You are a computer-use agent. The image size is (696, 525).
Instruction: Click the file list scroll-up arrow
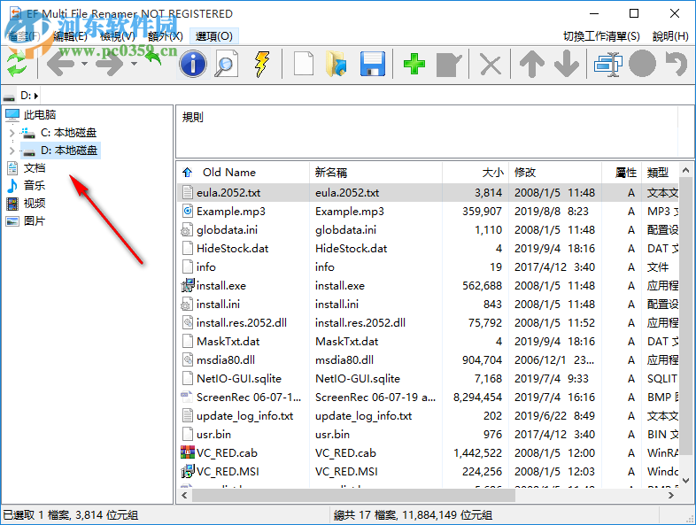[685, 170]
